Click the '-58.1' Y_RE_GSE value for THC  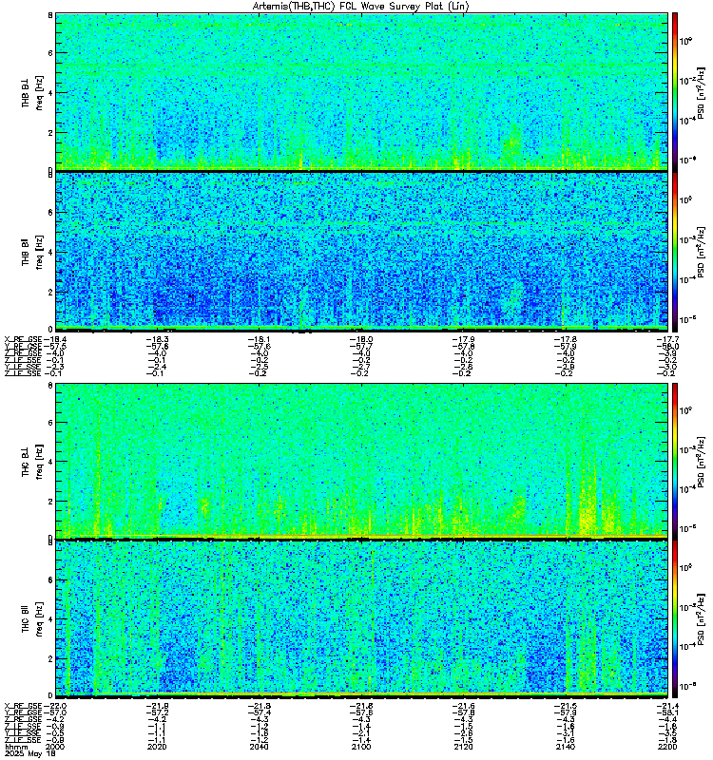668,712
